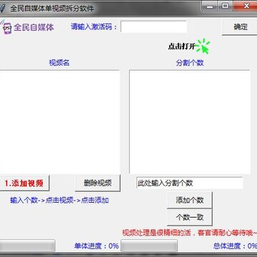Close the window

(246, 6)
